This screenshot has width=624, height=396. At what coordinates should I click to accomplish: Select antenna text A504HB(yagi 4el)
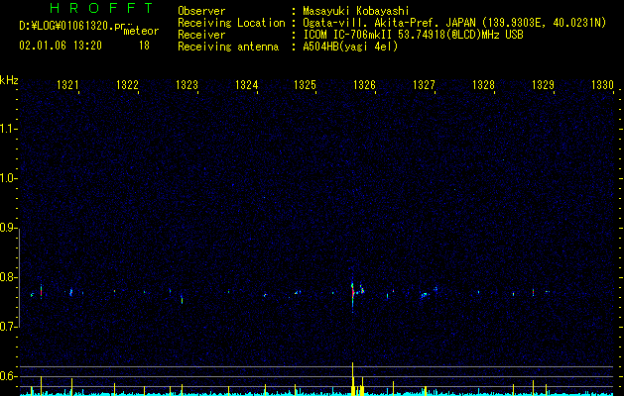pyautogui.click(x=350, y=47)
